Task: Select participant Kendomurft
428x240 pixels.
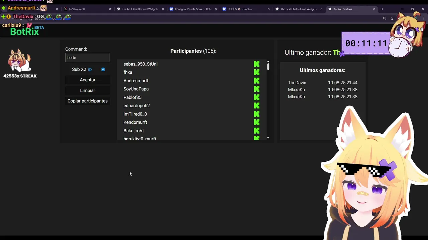Action: [135, 122]
